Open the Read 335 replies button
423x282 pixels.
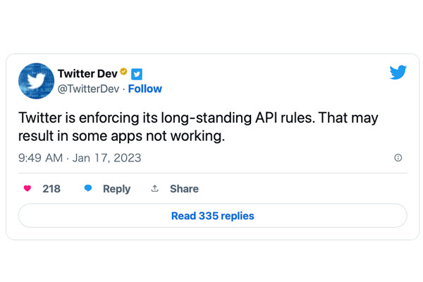point(213,216)
